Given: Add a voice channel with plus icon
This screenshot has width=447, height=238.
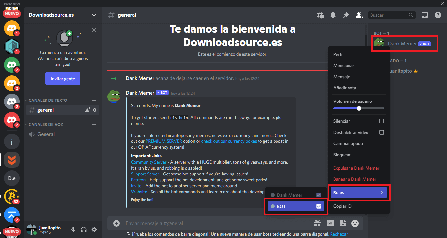Looking at the screenshot, I should click(x=94, y=125).
